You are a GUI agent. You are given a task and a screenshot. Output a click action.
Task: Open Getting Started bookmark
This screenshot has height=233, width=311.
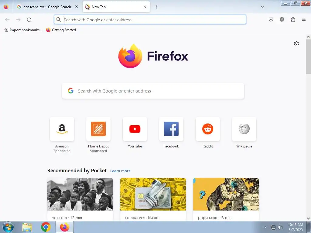[61, 30]
